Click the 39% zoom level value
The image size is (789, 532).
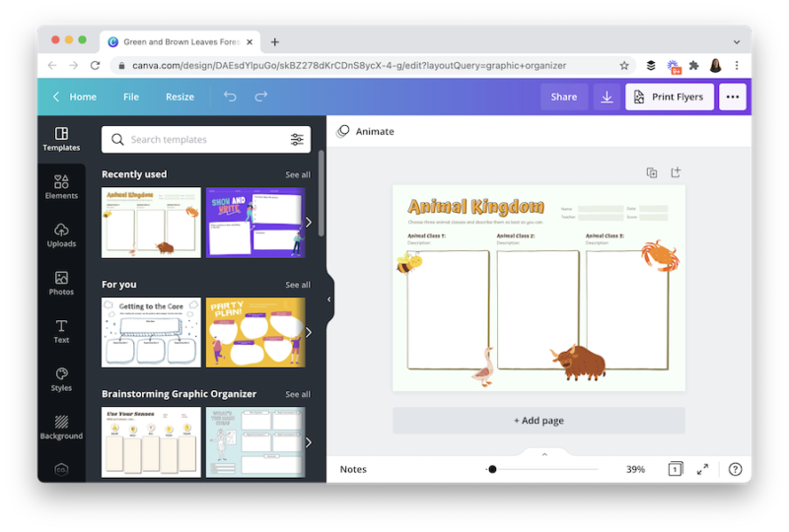635,469
